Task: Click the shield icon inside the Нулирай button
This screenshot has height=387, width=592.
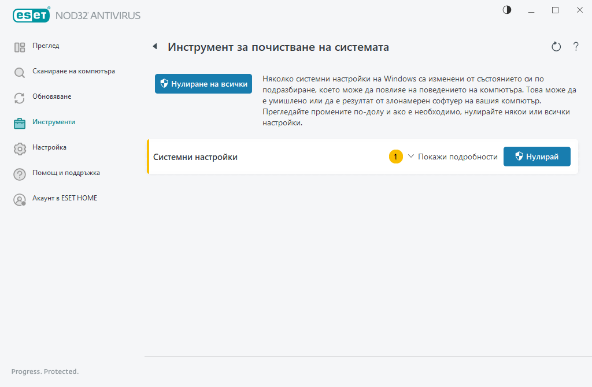Action: [519, 156]
